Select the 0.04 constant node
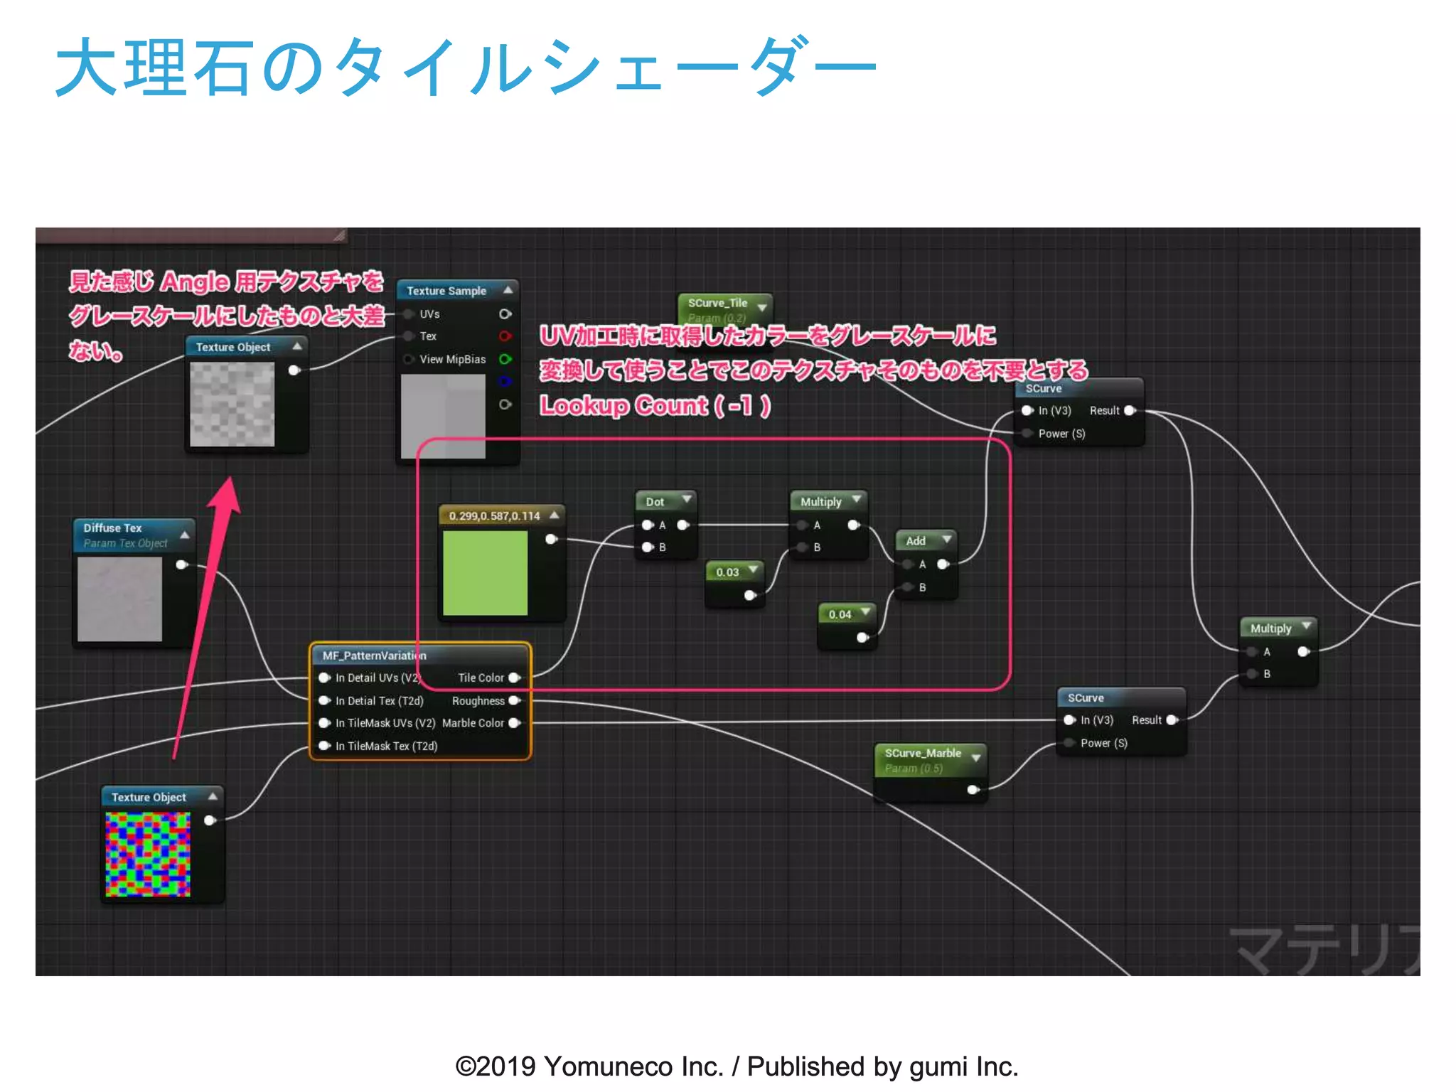Image resolution: width=1456 pixels, height=1092 pixels. tap(840, 614)
